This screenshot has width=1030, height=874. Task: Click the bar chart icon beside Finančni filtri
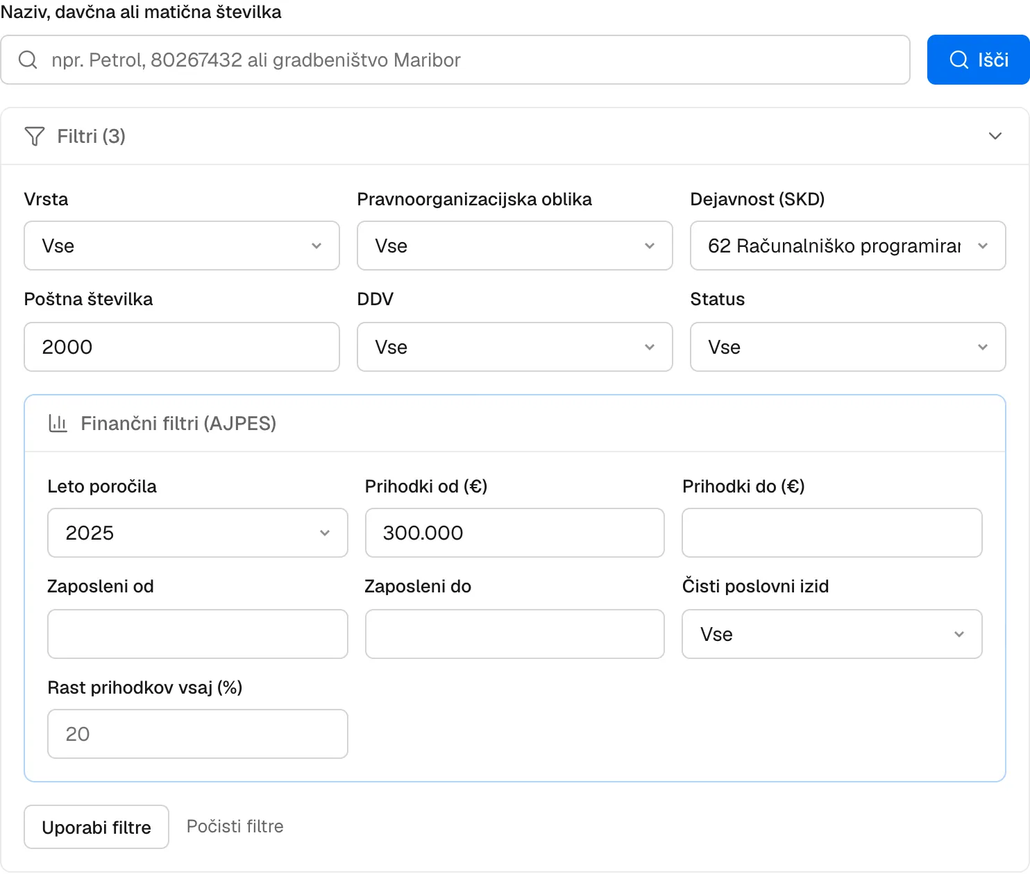[58, 423]
